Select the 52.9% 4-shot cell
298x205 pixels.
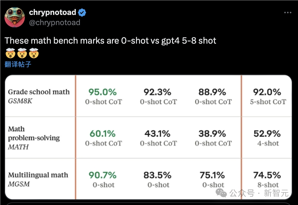[267, 138]
